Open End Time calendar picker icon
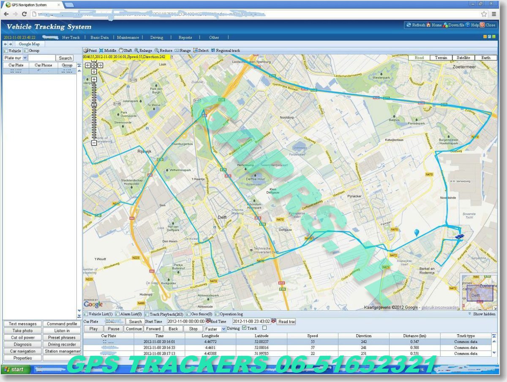The width and height of the screenshot is (507, 382). tap(273, 321)
